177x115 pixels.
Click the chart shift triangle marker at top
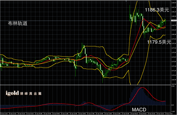click(126, 1)
